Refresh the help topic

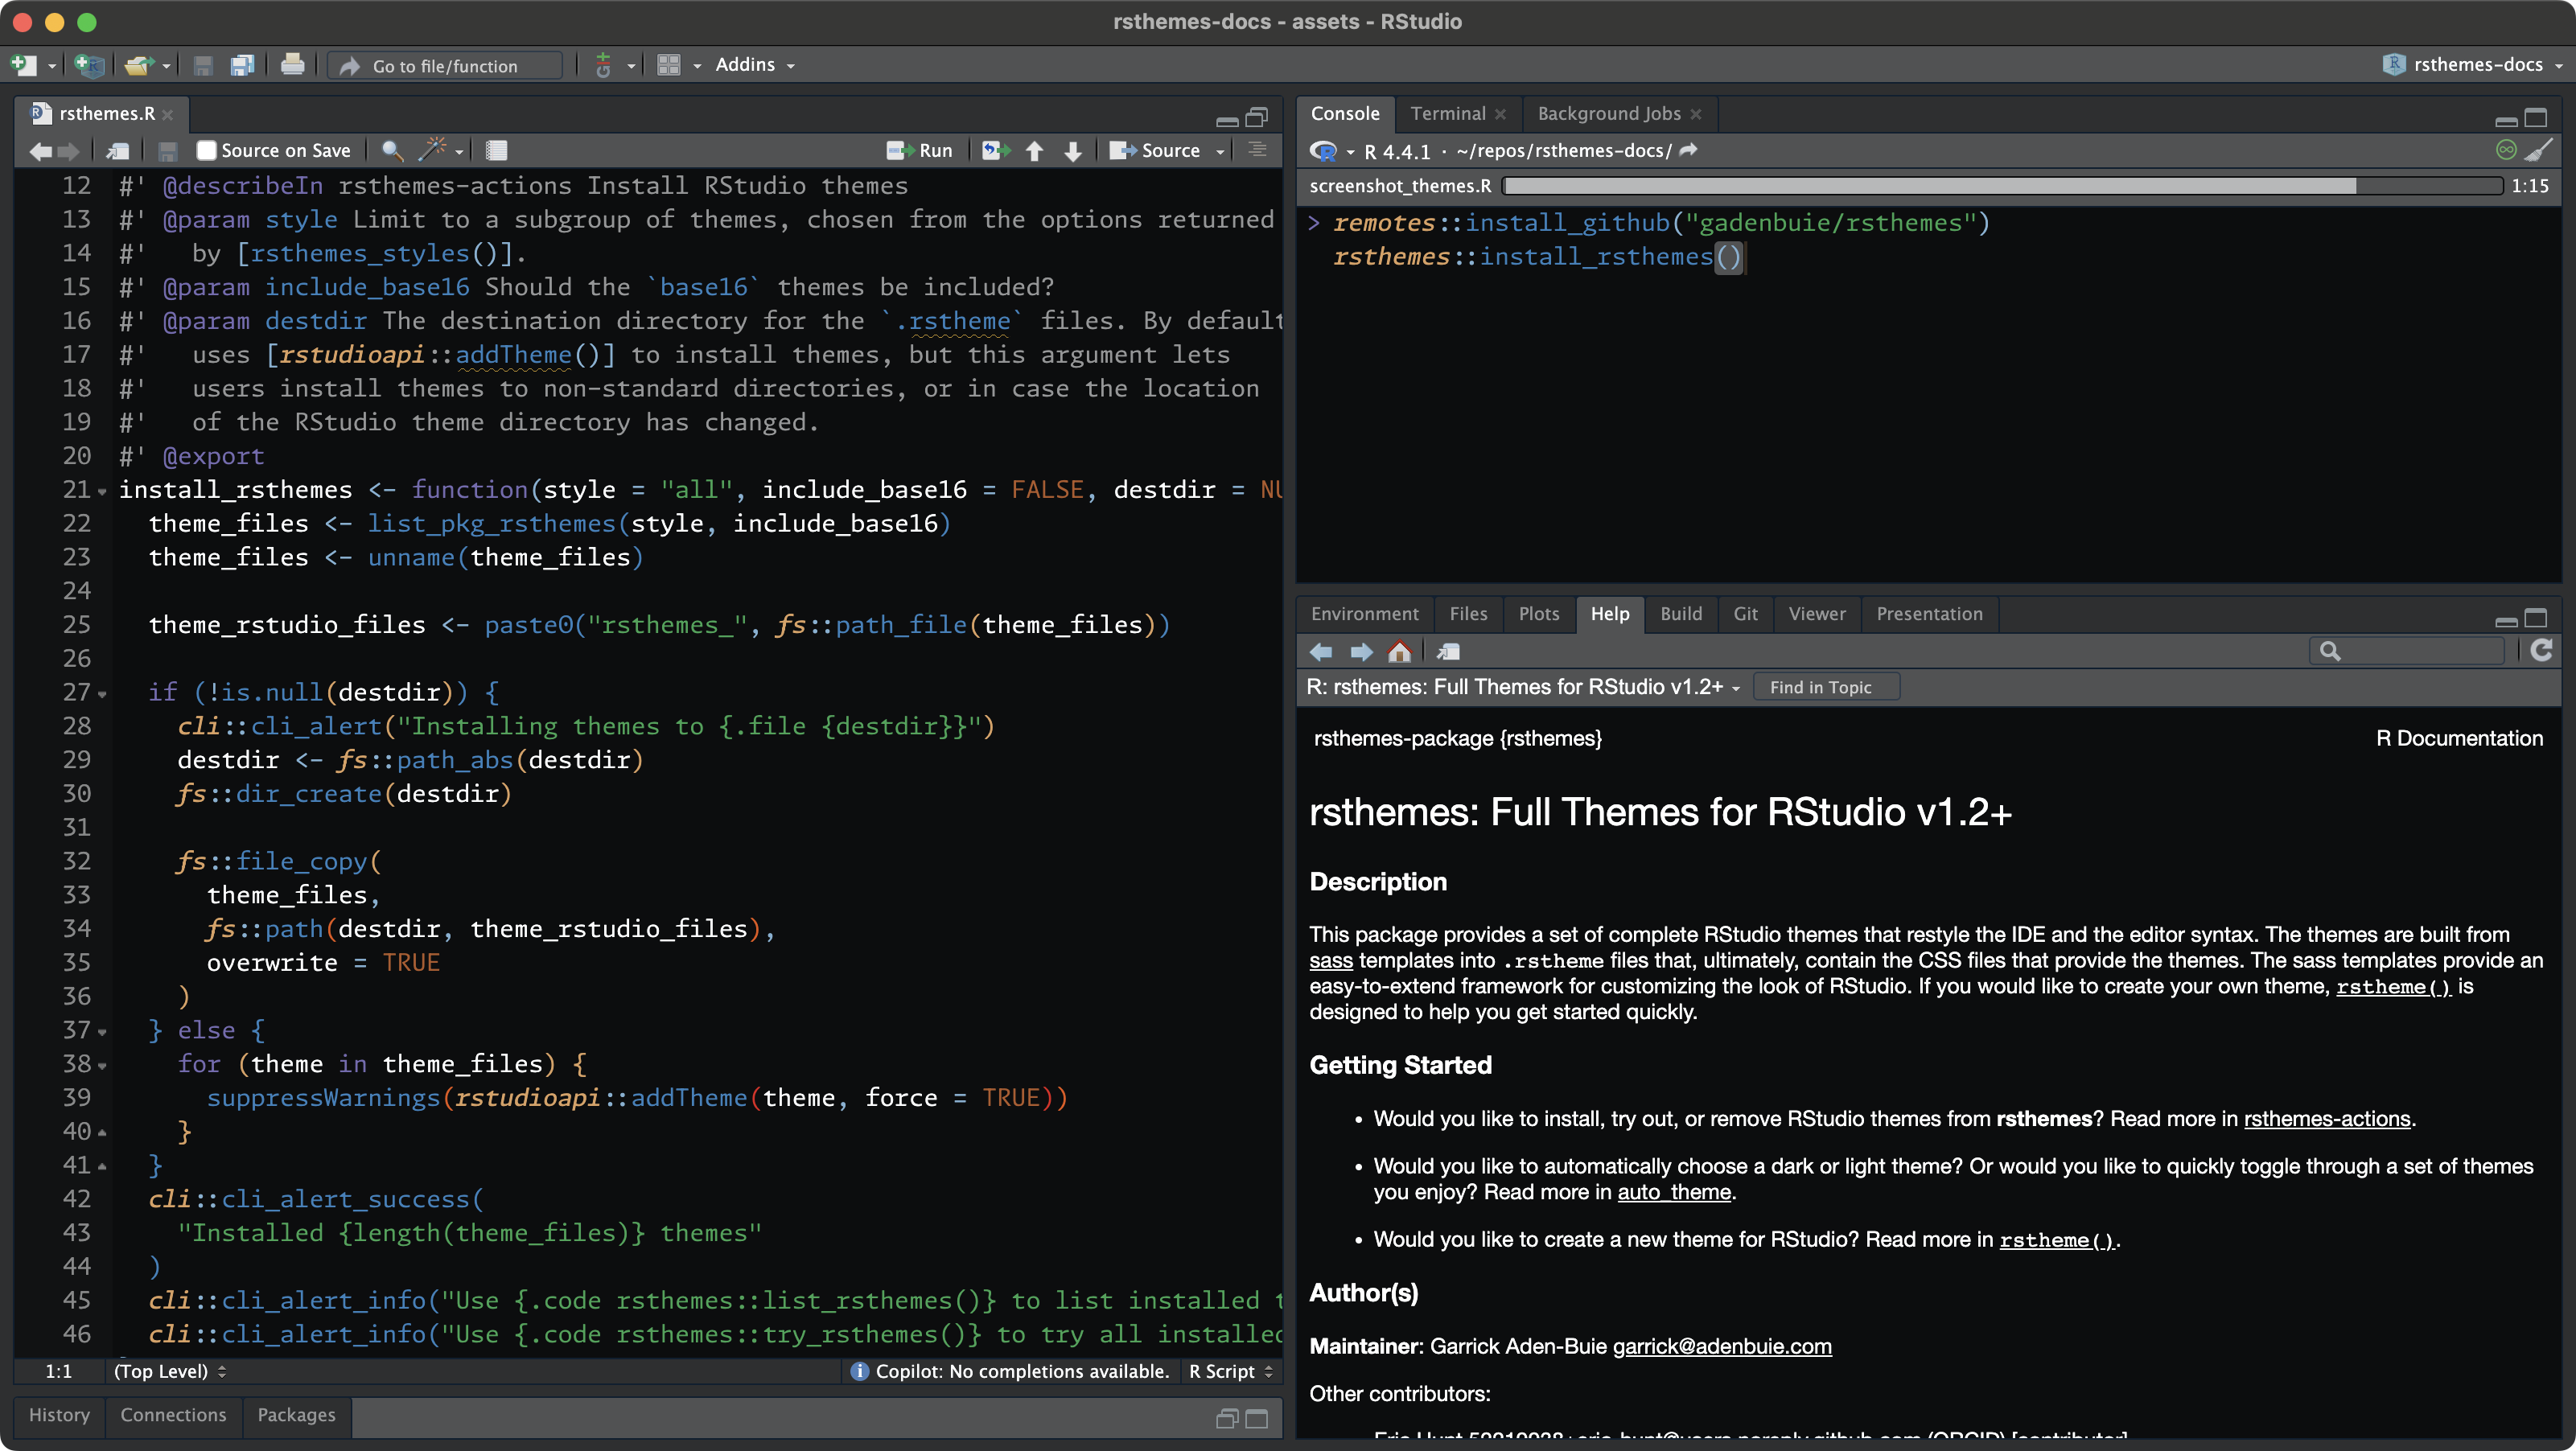click(2541, 651)
